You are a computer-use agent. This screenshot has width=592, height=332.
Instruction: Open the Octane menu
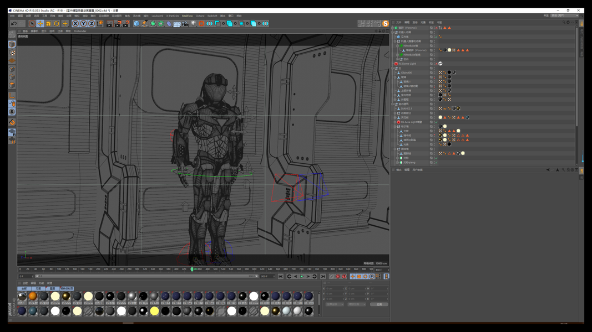[200, 16]
